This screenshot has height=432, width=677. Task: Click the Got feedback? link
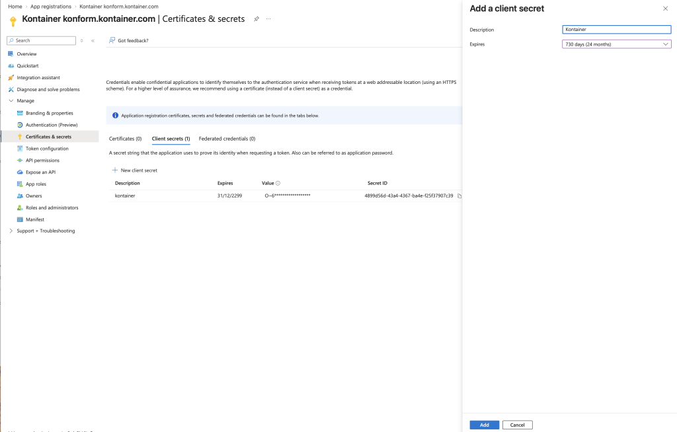[x=133, y=40]
